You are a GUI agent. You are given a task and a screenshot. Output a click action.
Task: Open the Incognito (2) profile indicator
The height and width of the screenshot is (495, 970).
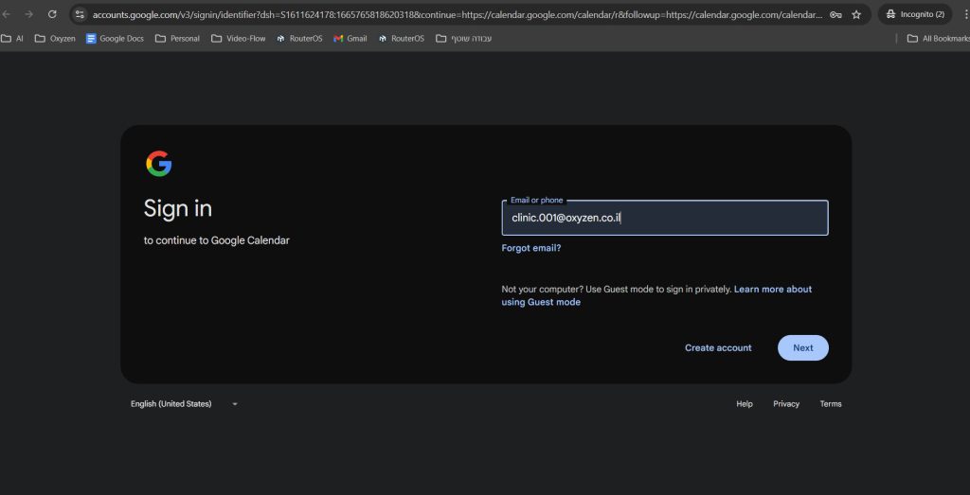[915, 14]
